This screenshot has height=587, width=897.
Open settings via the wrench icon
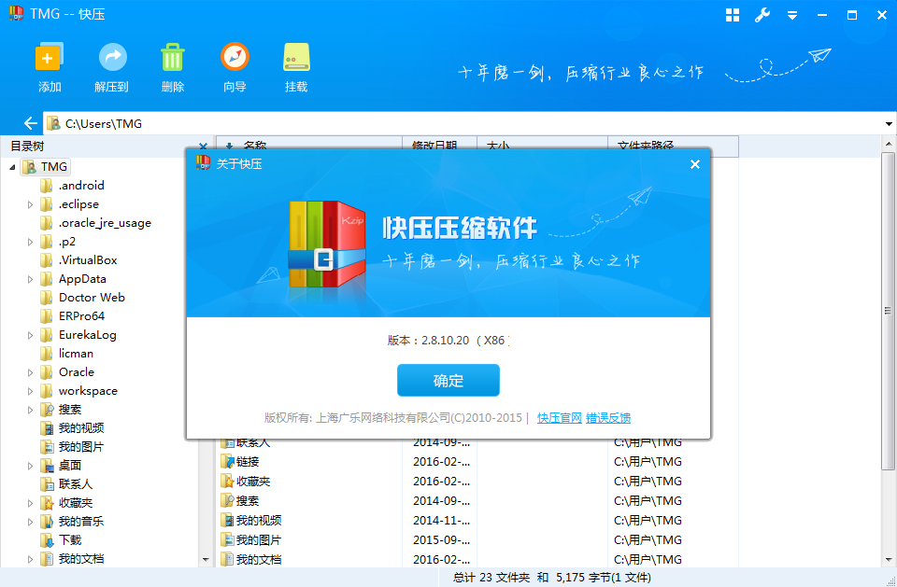coord(762,15)
